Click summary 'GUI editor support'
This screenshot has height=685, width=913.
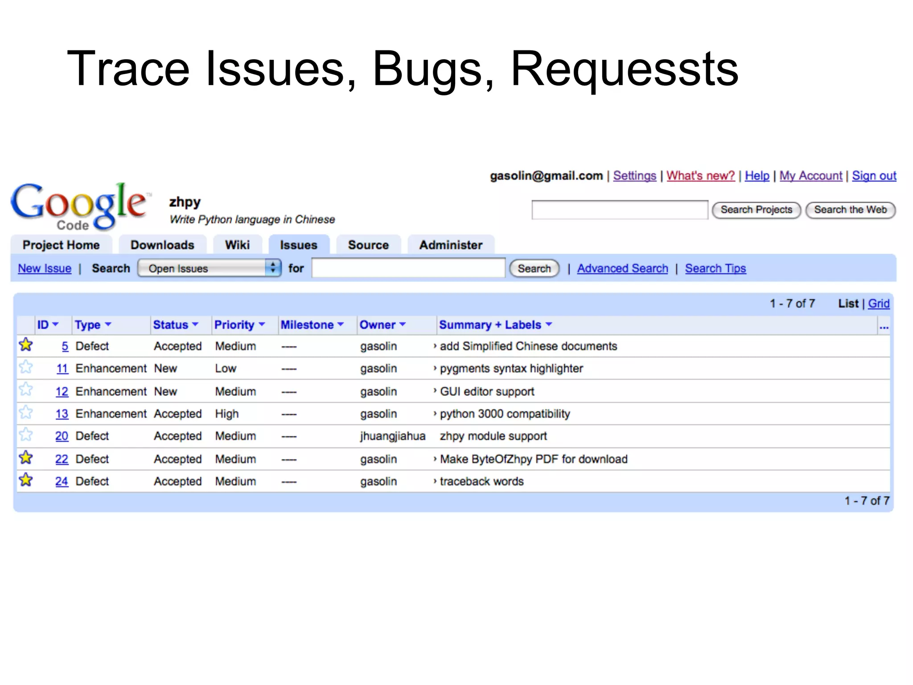click(487, 392)
